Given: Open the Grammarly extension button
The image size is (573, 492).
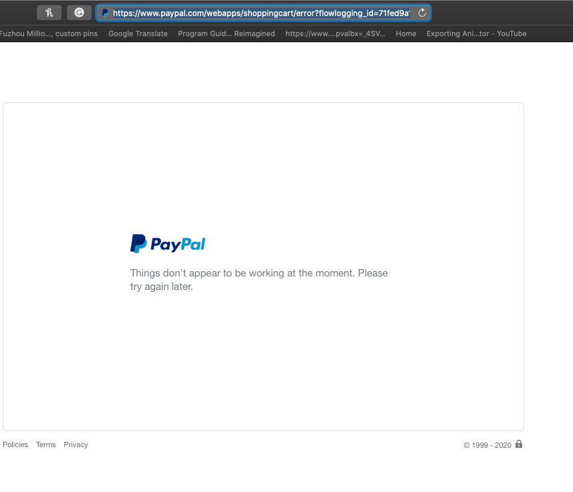Looking at the screenshot, I should (x=79, y=13).
